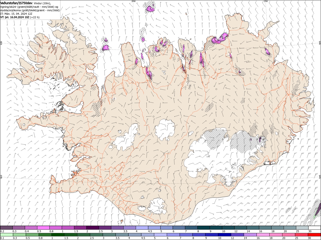Select the medium blue 7 rain scale swatch

pyautogui.click(x=186, y=235)
